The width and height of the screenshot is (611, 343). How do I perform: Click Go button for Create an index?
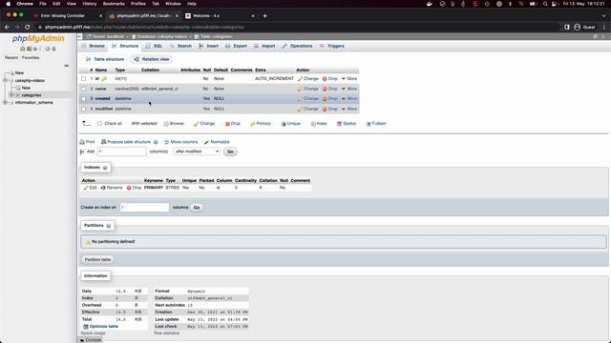coord(197,208)
